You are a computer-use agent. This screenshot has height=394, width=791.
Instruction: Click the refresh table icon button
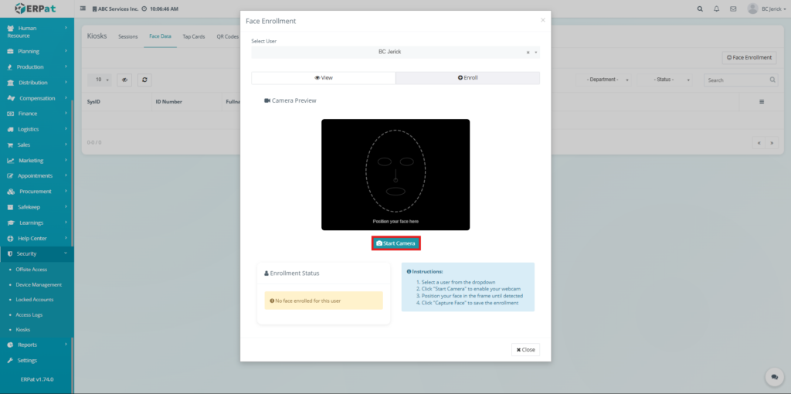tap(144, 80)
